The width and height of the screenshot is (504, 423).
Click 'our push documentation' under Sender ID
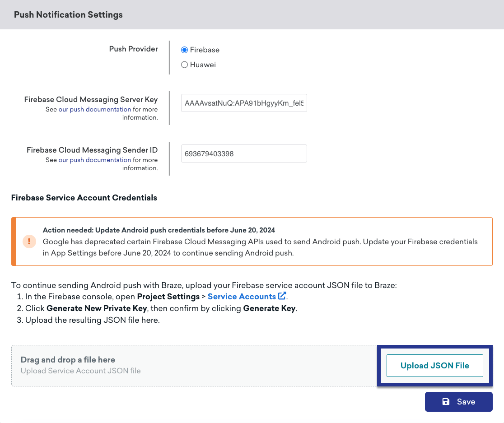pyautogui.click(x=94, y=159)
